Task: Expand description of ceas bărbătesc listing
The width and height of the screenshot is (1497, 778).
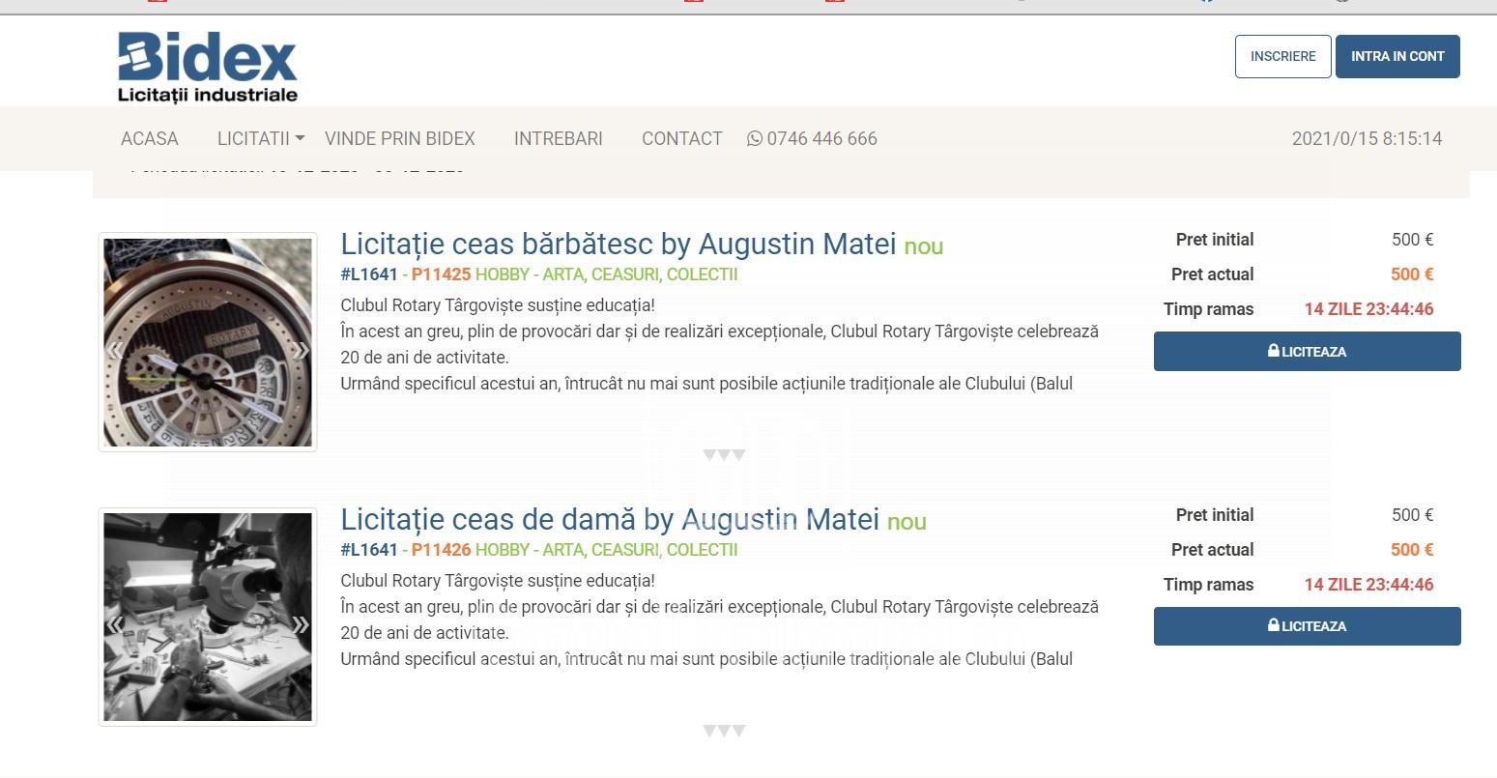Action: pos(724,455)
